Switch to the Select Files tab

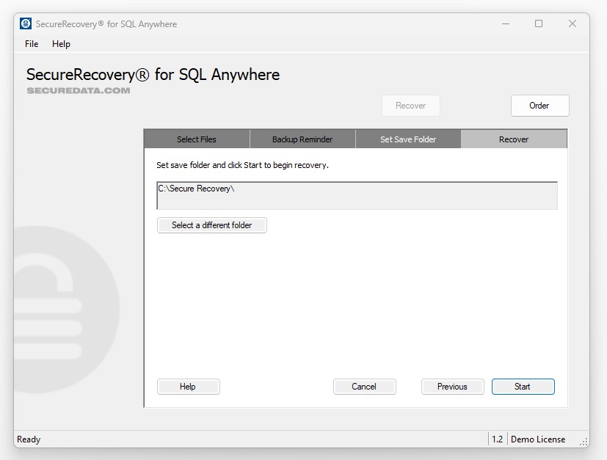[196, 139]
